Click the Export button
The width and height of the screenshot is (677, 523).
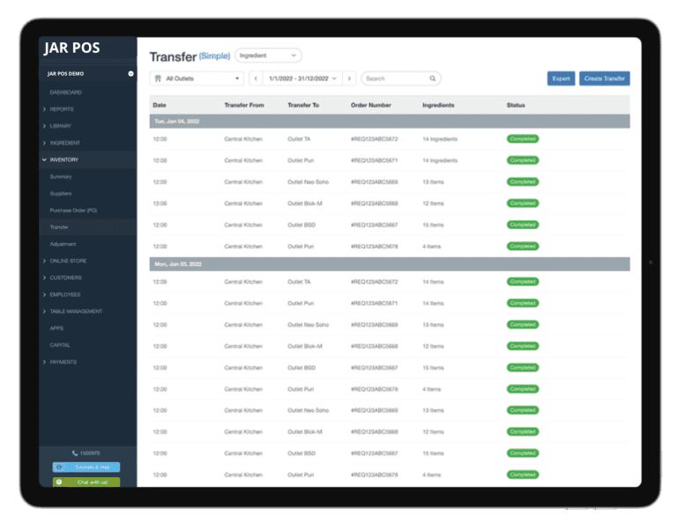tap(561, 78)
